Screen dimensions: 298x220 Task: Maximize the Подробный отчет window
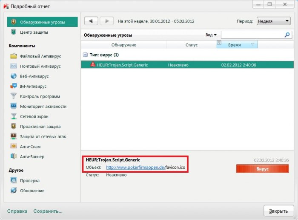coord(269,4)
